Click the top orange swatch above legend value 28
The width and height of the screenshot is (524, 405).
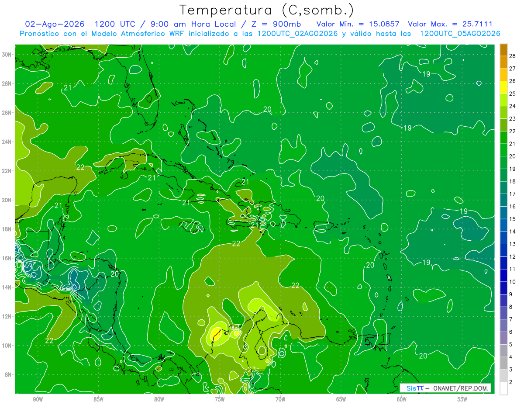click(x=503, y=50)
